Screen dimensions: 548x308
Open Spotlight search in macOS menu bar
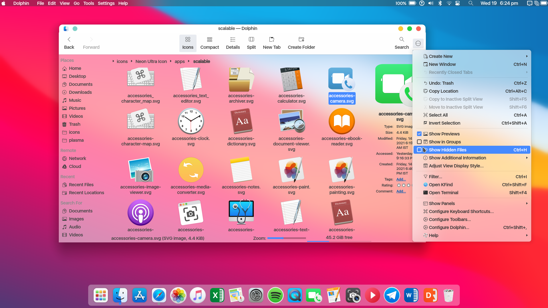click(x=471, y=3)
